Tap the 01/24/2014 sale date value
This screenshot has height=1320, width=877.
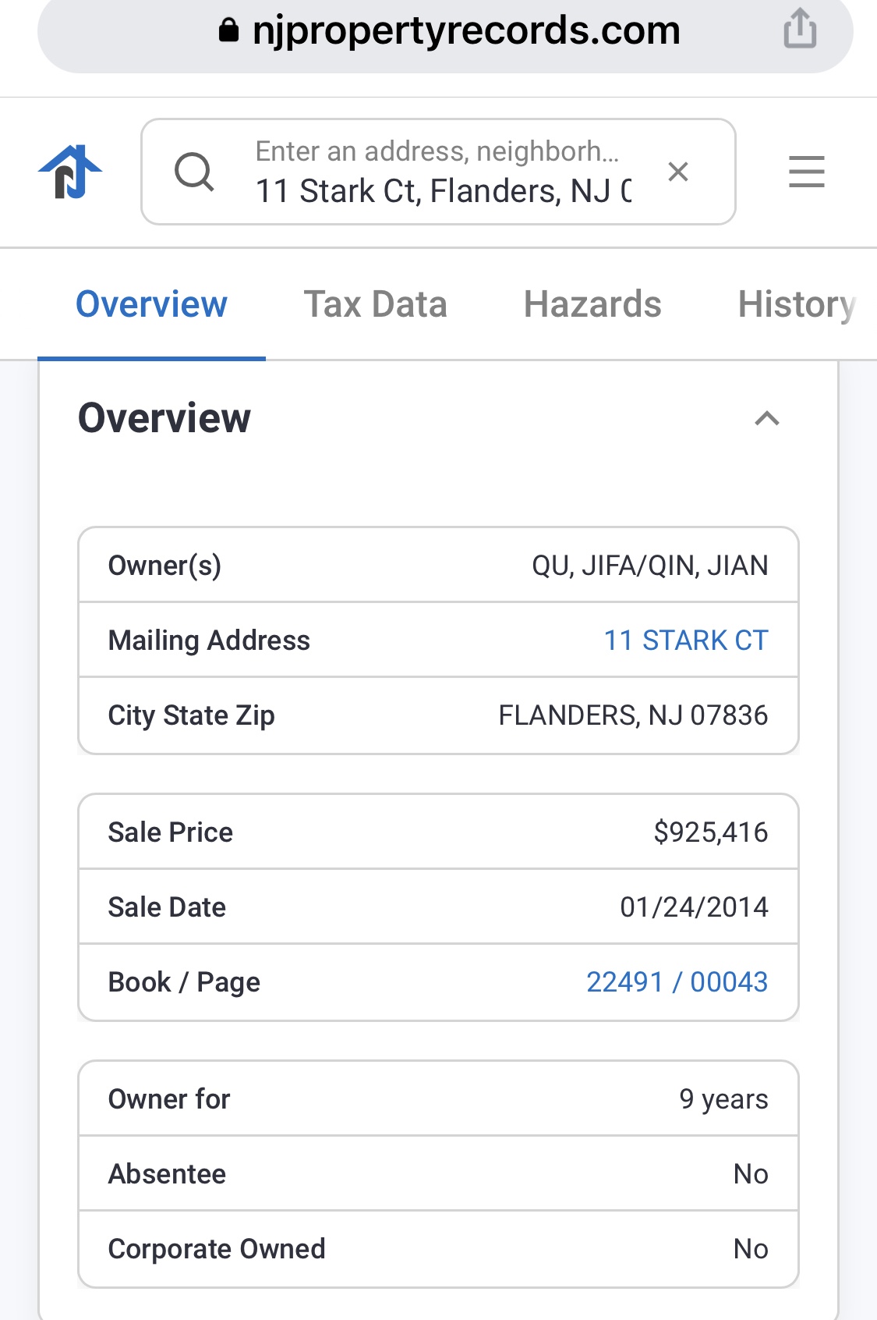pos(694,907)
